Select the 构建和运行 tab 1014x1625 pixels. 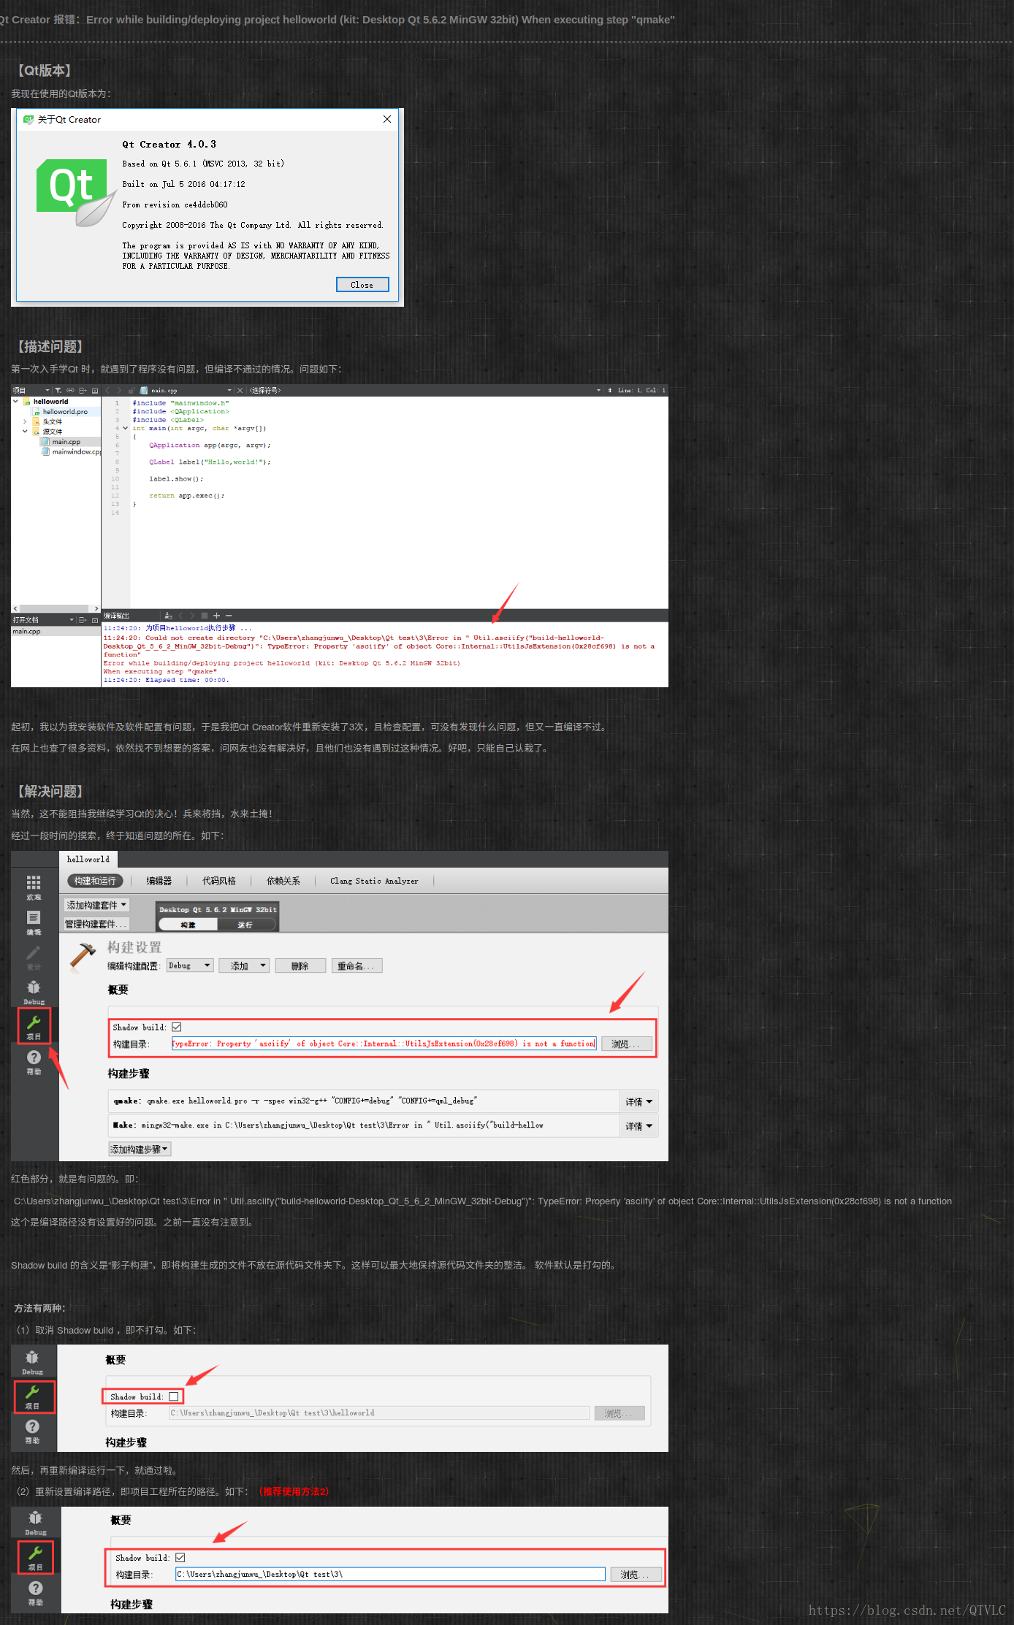(x=95, y=881)
